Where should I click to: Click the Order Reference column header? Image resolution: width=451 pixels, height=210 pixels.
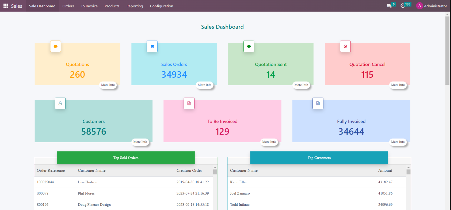click(51, 171)
